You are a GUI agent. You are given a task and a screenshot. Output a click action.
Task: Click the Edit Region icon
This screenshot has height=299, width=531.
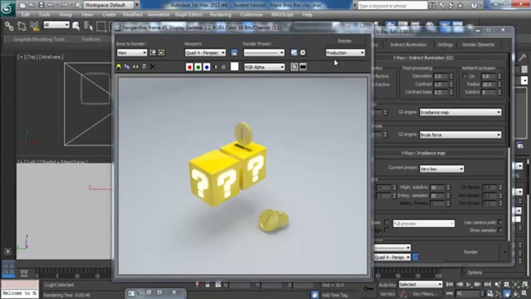point(153,52)
